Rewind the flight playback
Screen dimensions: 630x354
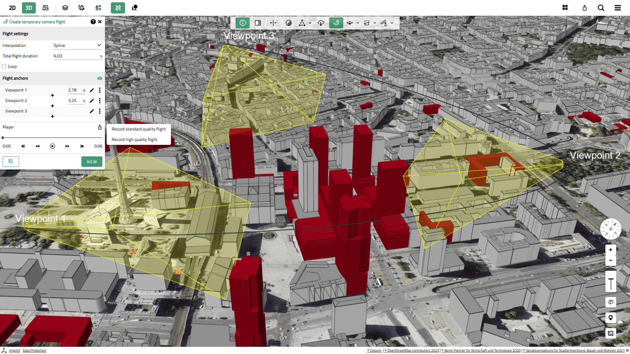[38, 146]
